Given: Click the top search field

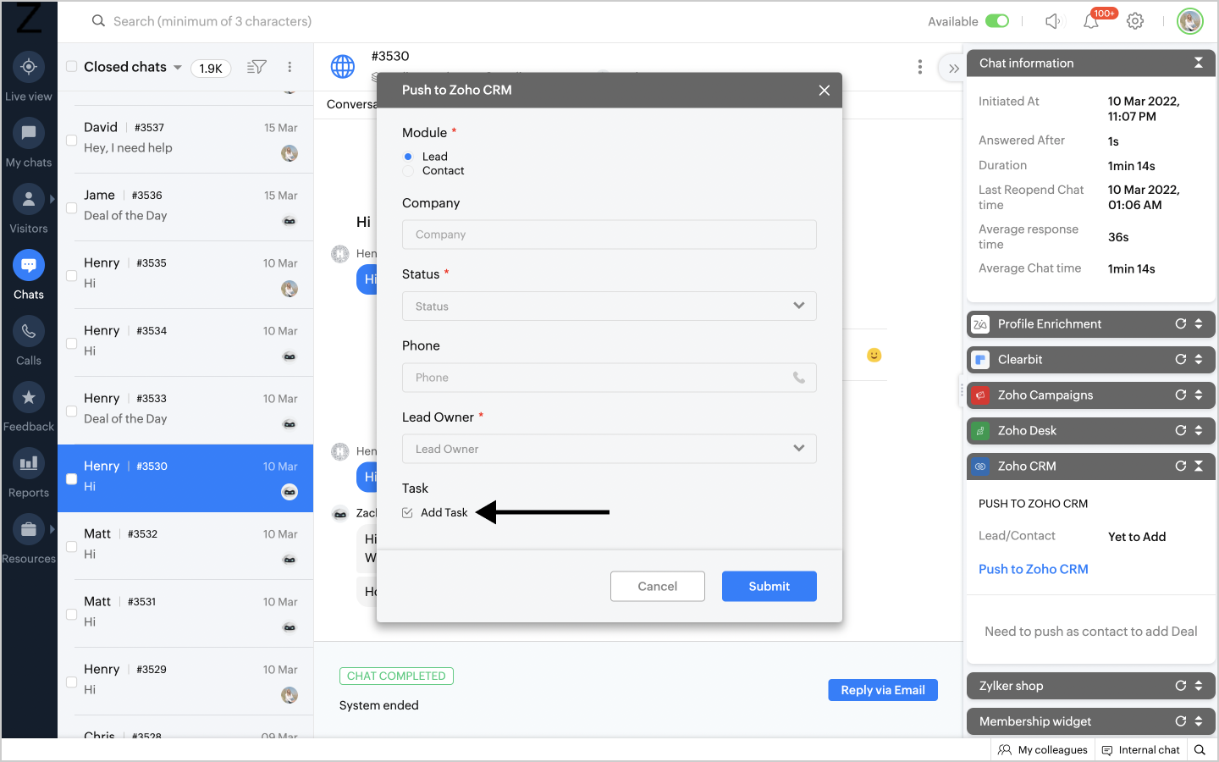Looking at the screenshot, I should tap(212, 21).
